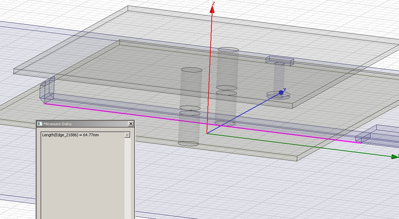This screenshot has width=399, height=219.
Task: Click the Measure Data scrollbar up arrow
Action: pyautogui.click(x=127, y=135)
